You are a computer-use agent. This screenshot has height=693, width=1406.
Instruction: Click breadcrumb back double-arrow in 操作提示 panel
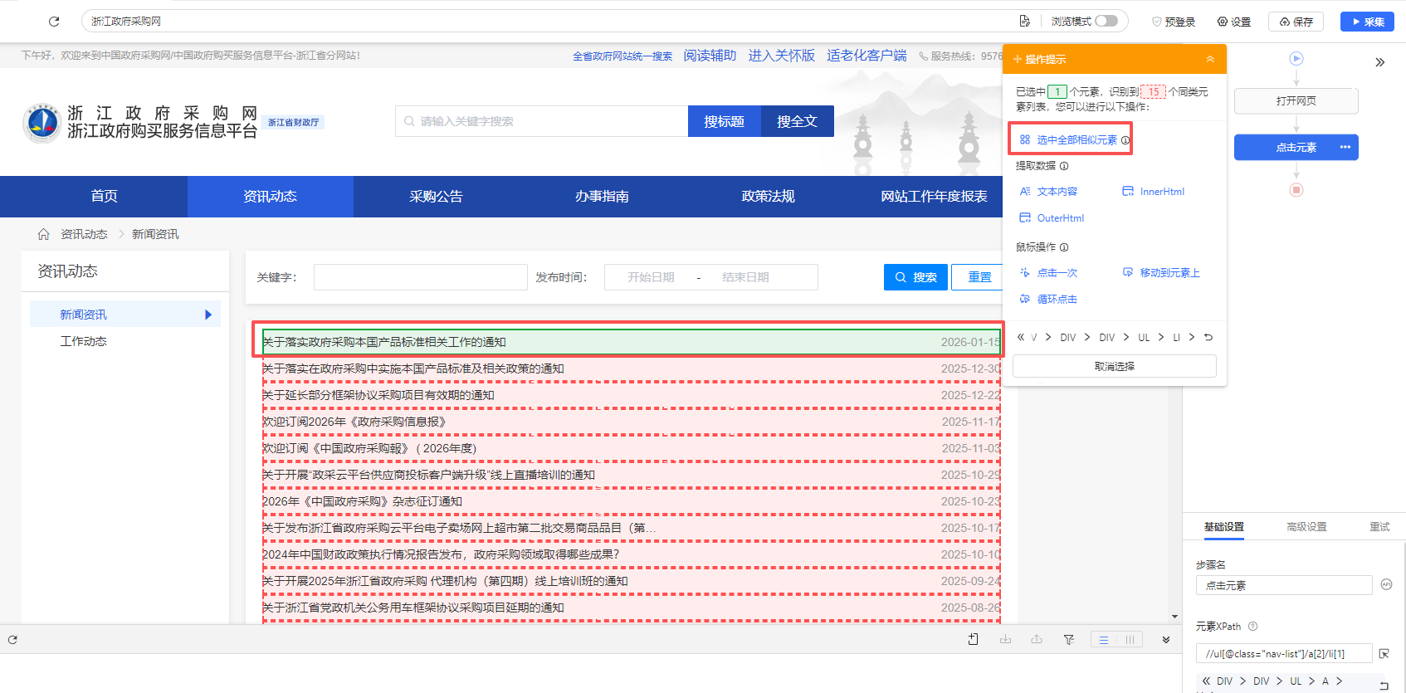coord(1021,337)
